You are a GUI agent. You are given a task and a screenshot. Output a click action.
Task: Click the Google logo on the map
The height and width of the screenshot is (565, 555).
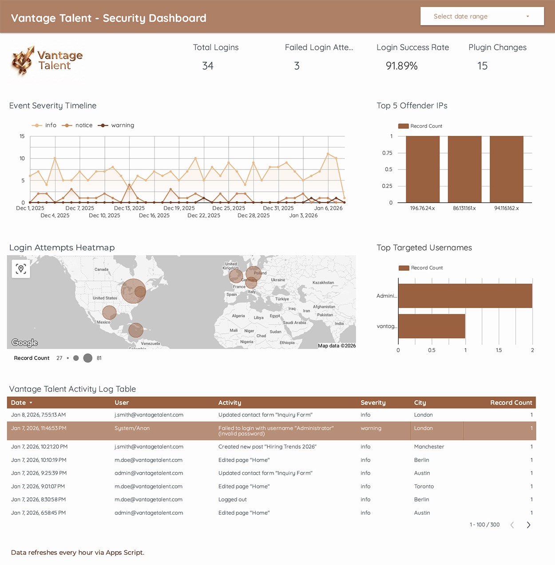tap(25, 343)
